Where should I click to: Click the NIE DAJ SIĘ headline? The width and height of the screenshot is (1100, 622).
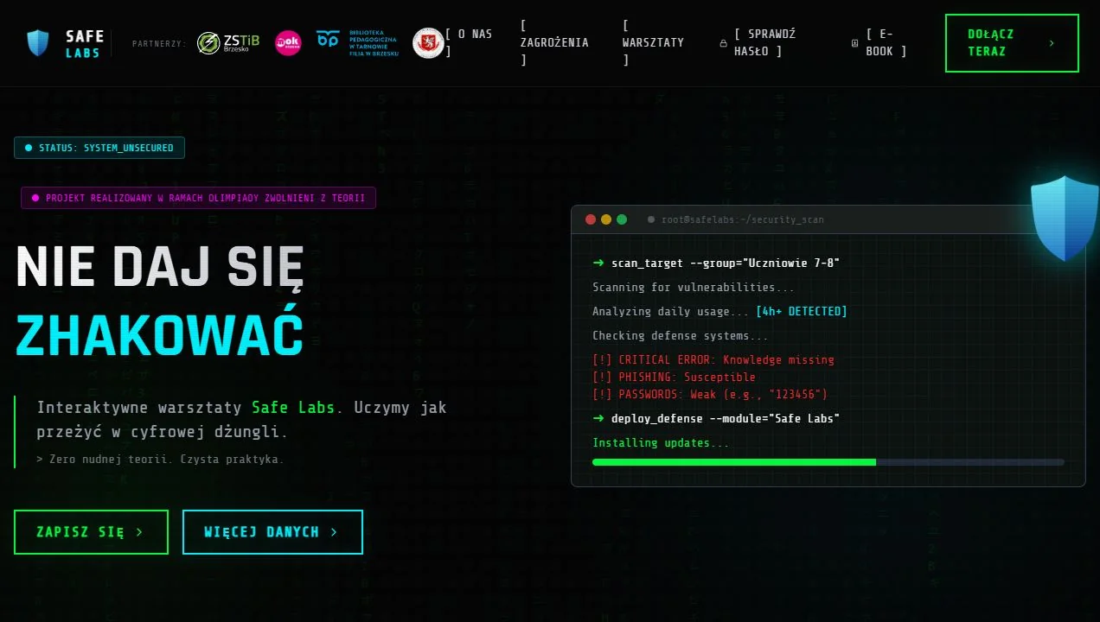point(160,267)
